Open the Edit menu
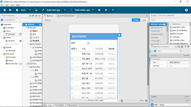Screen dimensions: 191x107 pyautogui.click(x=7, y=5)
